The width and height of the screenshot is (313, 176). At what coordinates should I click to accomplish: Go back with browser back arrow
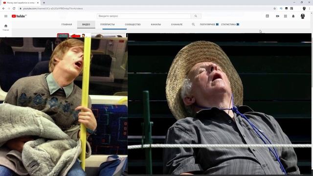point(3,9)
